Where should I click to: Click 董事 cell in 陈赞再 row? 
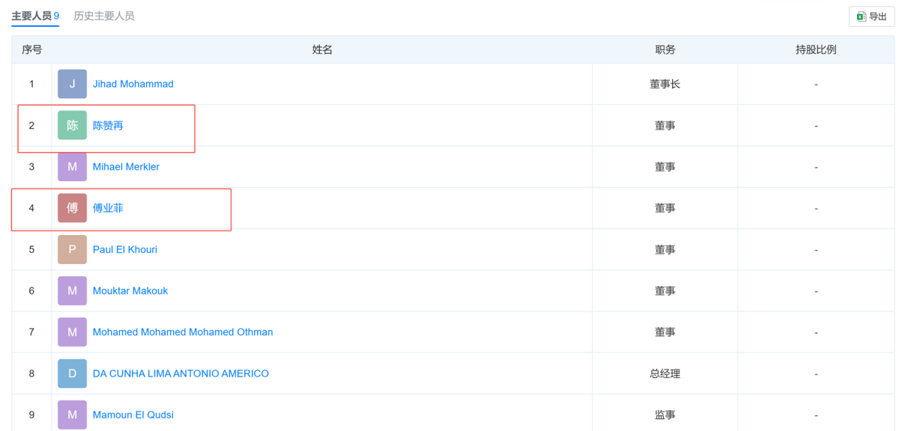click(665, 126)
